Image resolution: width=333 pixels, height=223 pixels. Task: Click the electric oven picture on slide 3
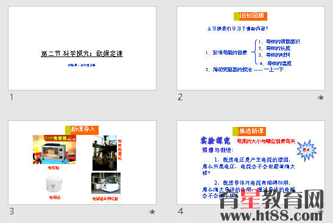coord(54,149)
